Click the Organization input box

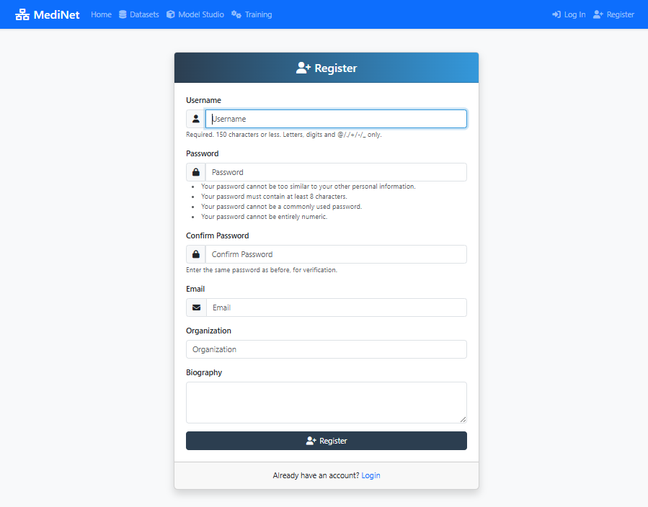click(326, 349)
